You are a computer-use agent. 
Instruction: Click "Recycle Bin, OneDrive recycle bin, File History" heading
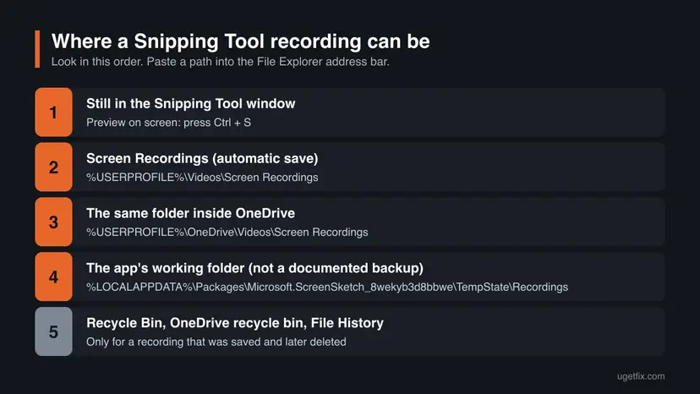point(235,323)
